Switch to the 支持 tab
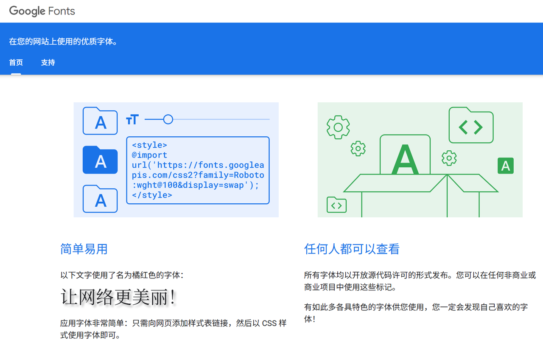543x343 pixels. click(48, 62)
